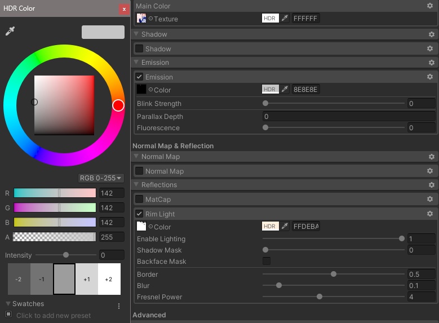
Task: Focus the Parallax Depth input field
Action: [x=349, y=117]
